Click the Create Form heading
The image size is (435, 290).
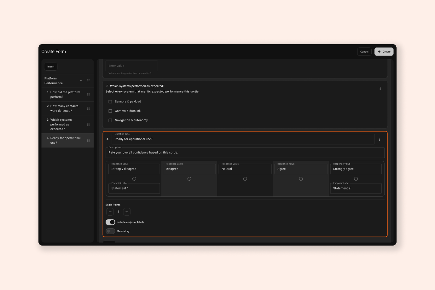[54, 52]
